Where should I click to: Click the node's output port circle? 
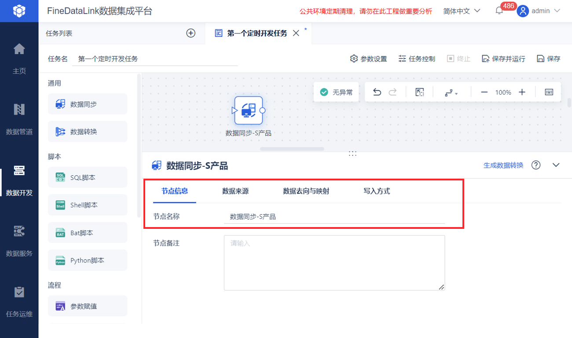click(x=262, y=110)
